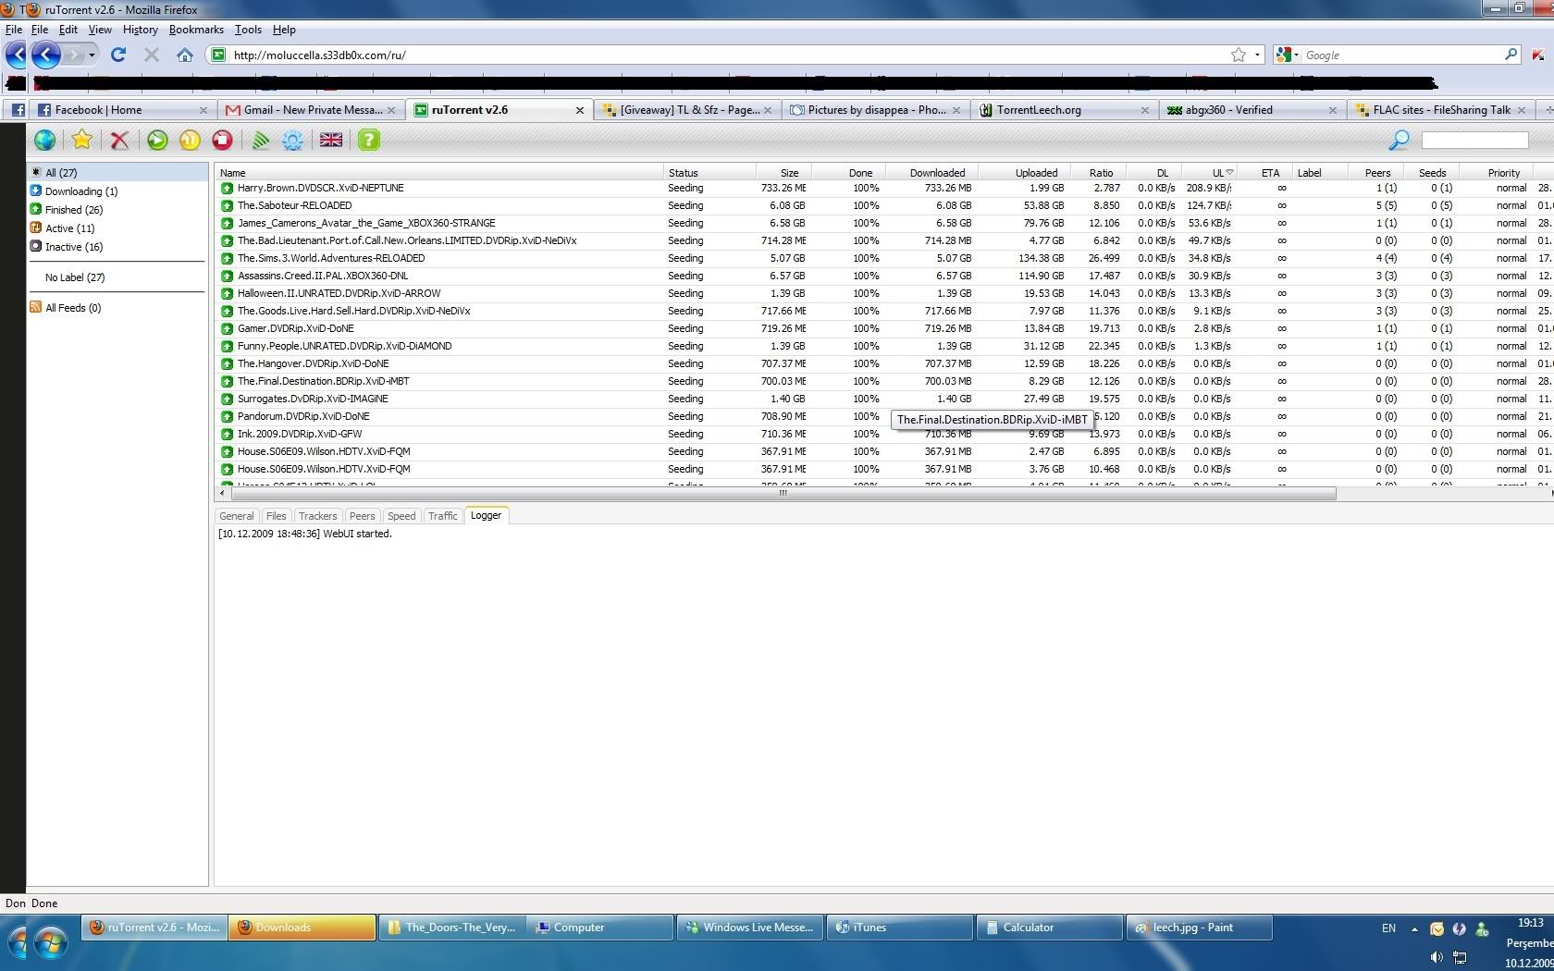Viewport: 1554px width, 971px height.
Task: Switch to the abgx360 - Verified tab
Action: point(1252,110)
